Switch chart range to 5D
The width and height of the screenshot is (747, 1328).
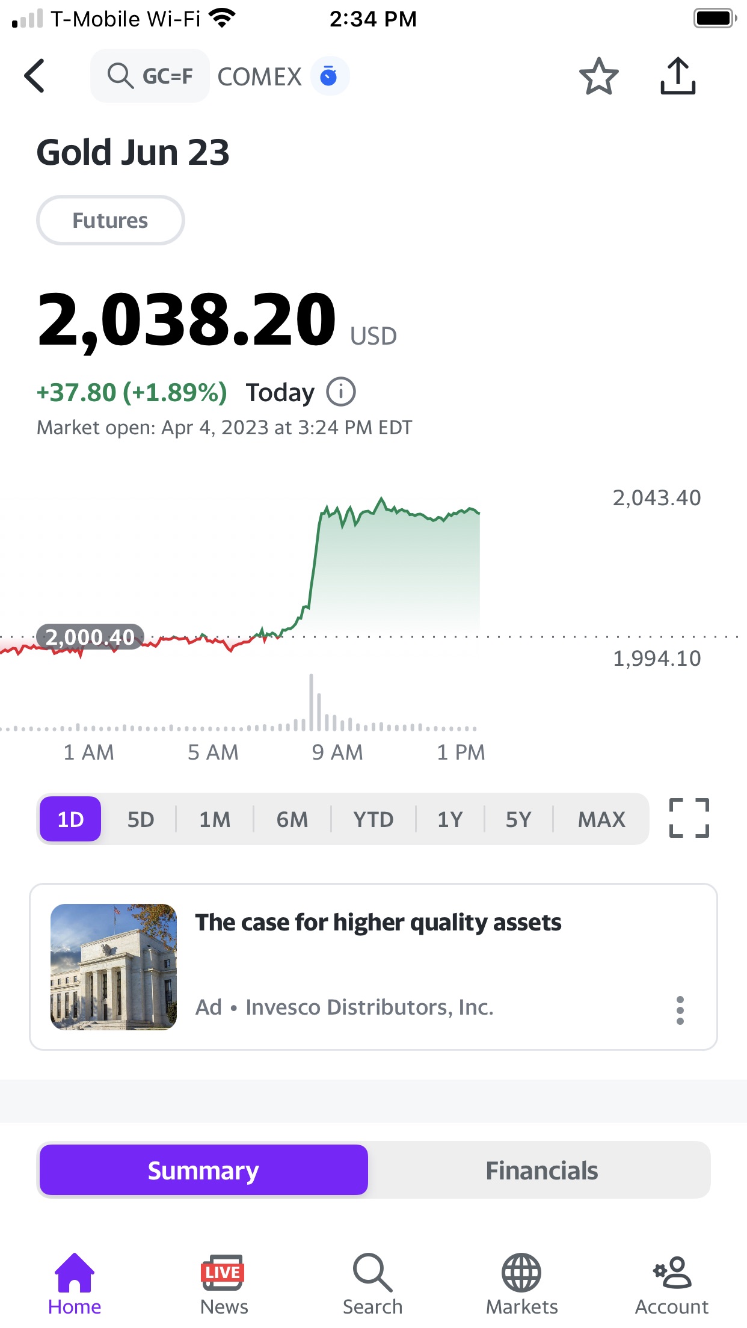click(x=141, y=819)
